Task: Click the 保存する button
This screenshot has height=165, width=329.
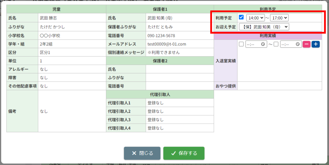Action: 184,153
